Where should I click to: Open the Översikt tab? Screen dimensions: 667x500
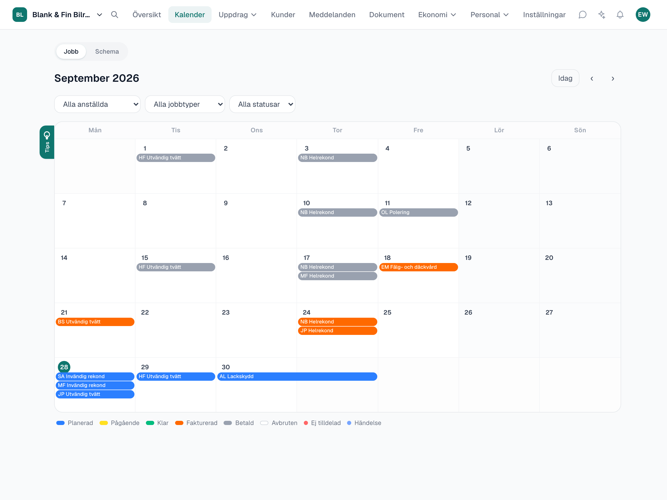[147, 15]
